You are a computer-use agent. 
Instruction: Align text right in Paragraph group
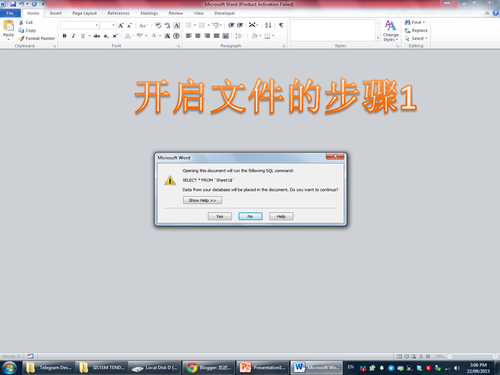tap(207, 36)
